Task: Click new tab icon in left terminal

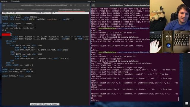Action: (x=4, y=5)
